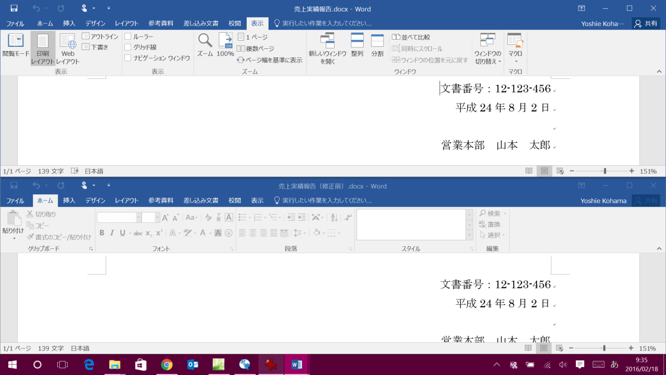Switch to 下書き draft view

[96, 47]
